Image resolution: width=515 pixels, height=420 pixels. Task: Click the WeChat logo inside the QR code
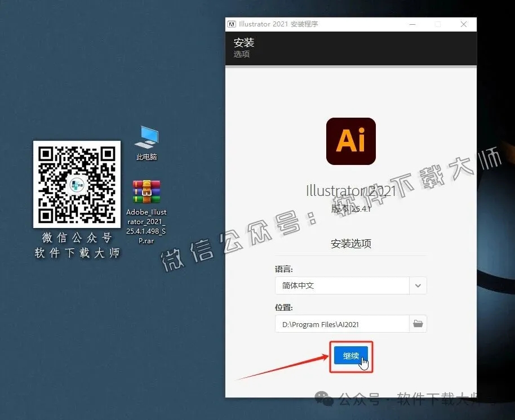(x=77, y=185)
